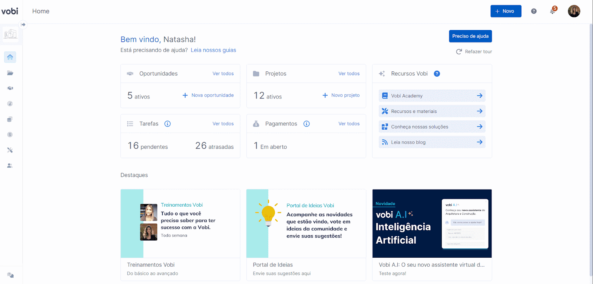Open the notifications bell
Image resolution: width=593 pixels, height=284 pixels.
tap(552, 11)
